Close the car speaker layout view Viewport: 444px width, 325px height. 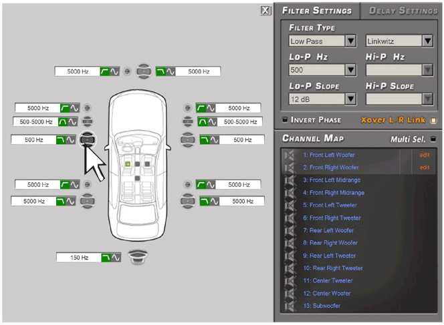265,11
